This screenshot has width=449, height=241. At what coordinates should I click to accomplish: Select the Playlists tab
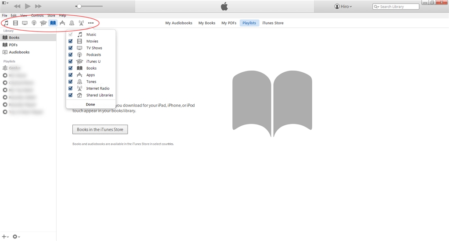click(249, 23)
